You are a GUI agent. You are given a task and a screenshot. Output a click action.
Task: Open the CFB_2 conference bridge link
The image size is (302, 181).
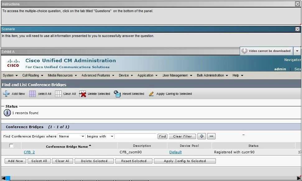pyautogui.click(x=29, y=152)
